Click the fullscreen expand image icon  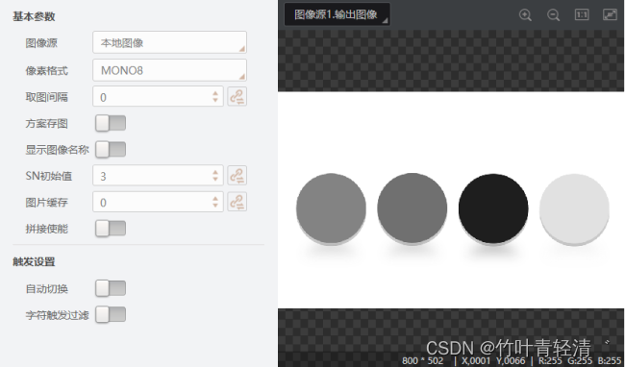[x=610, y=14]
